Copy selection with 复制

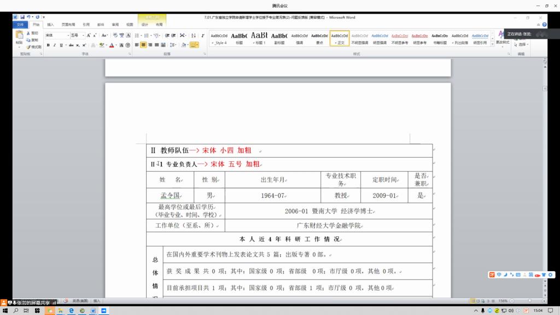pyautogui.click(x=32, y=40)
